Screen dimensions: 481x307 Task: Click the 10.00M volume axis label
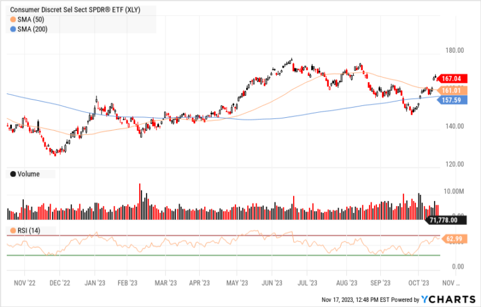click(452, 190)
